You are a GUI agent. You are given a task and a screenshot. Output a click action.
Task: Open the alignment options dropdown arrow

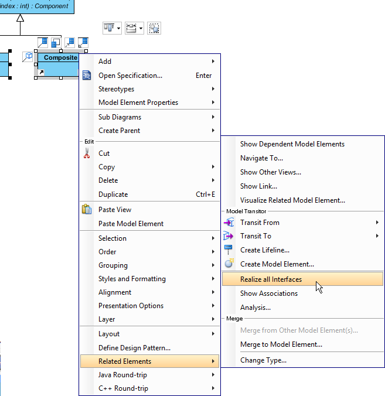tap(118, 28)
